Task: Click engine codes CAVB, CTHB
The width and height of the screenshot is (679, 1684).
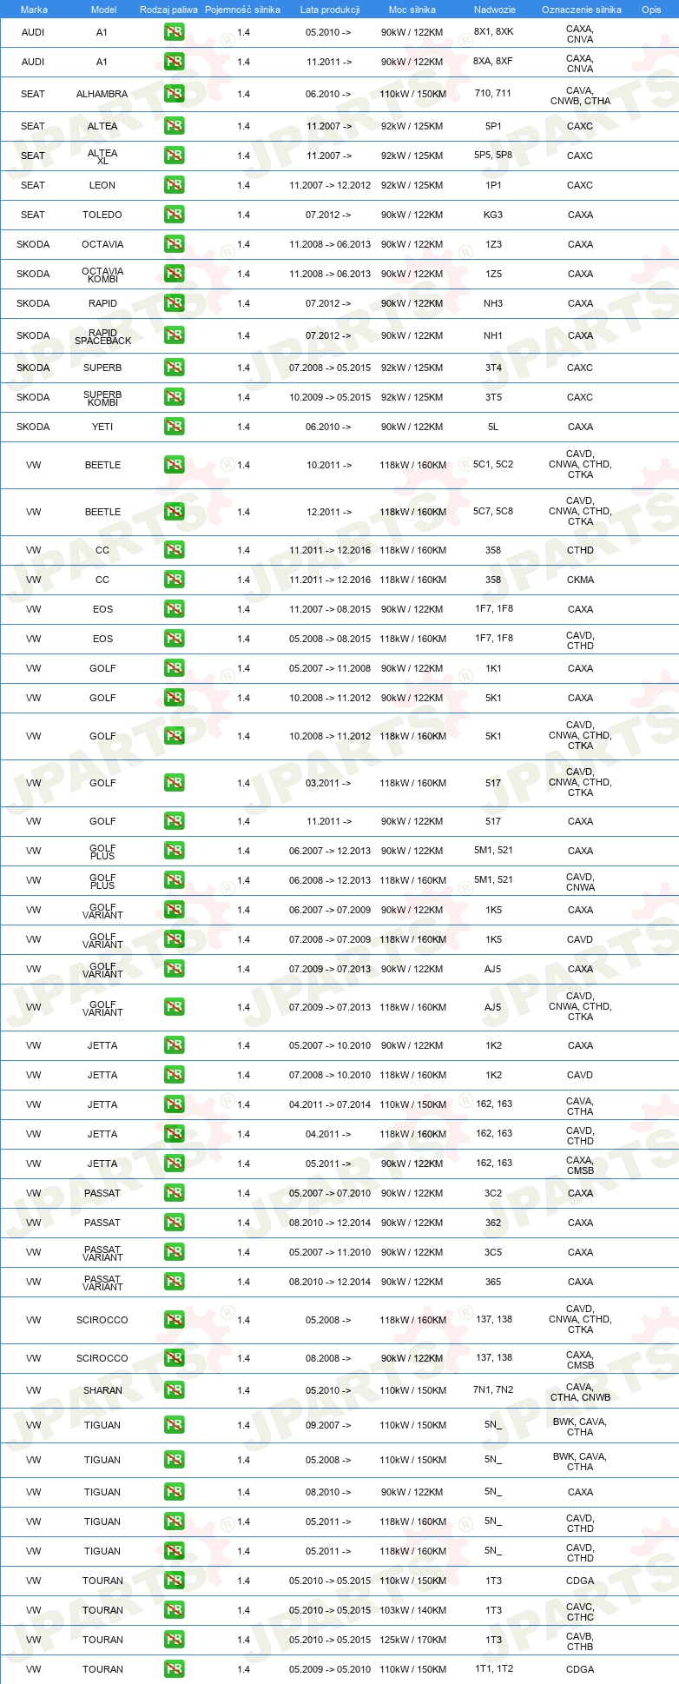Action: 580,1641
